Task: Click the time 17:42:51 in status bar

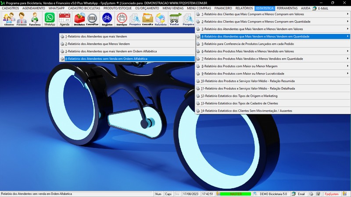Action: coord(207,194)
